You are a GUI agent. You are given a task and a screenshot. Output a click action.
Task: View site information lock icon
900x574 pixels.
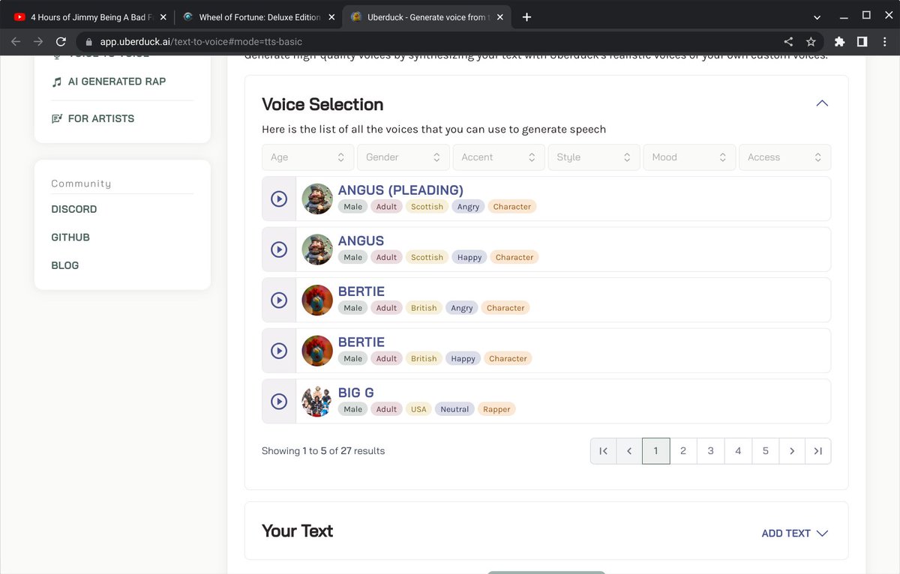tap(88, 42)
